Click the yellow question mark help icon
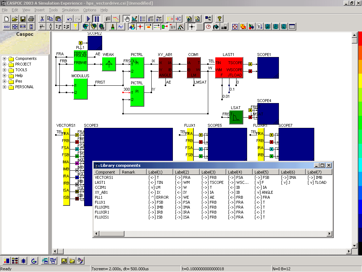The height and width of the screenshot is (272, 362). (219, 19)
